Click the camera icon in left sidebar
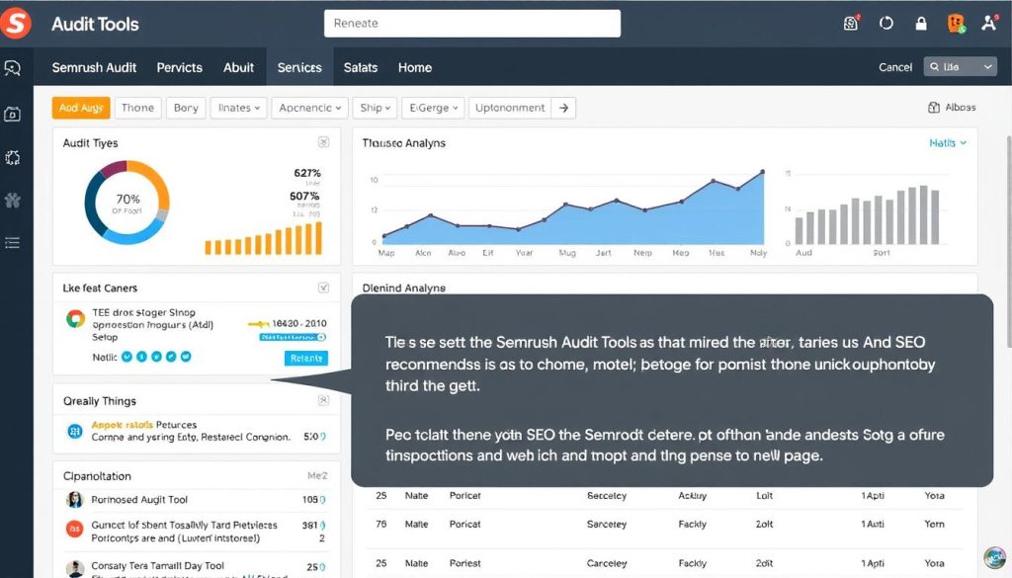The height and width of the screenshot is (578, 1012). [13, 114]
